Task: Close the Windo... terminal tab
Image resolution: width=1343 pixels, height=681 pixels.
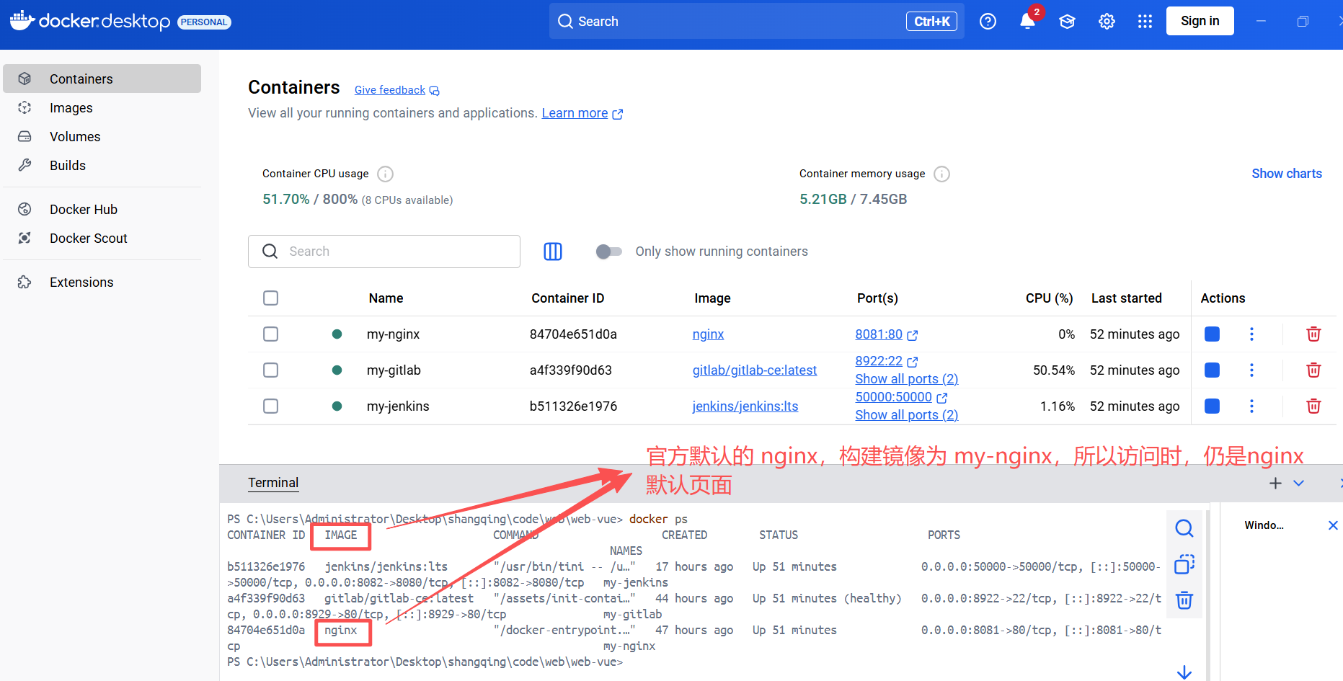Action: 1333,525
